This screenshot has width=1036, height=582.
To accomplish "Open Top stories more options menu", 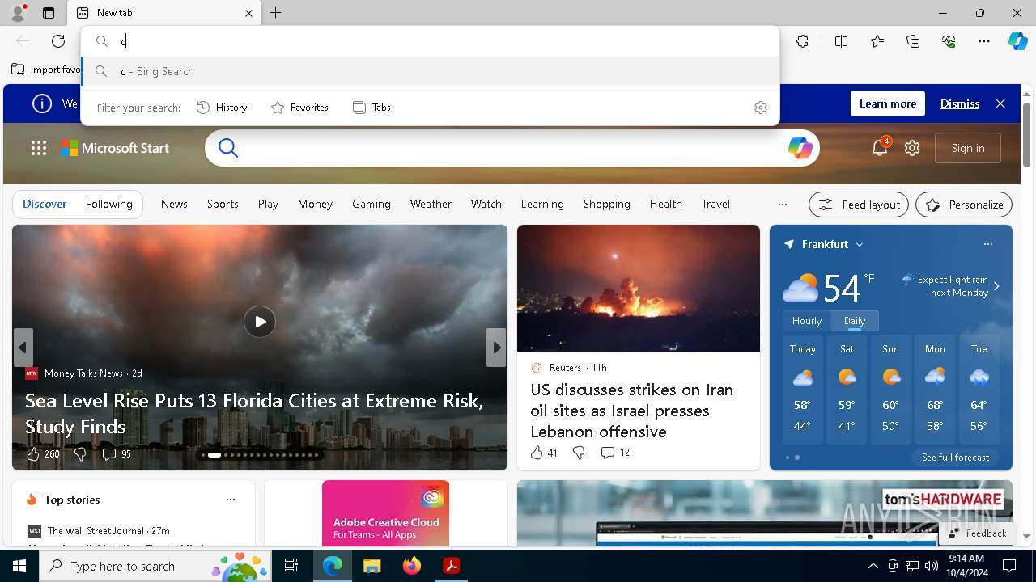I will [231, 500].
